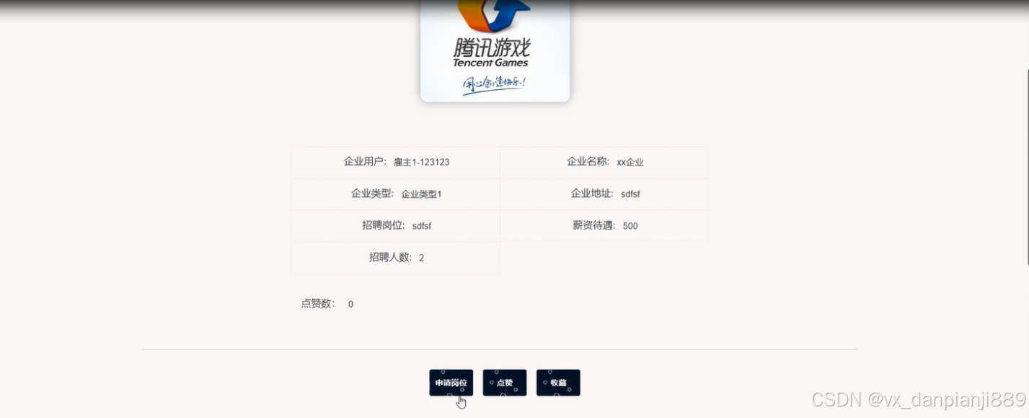Screen dimensions: 1029x418
Task: Select the 雇主1-123123 employer value
Action: tap(421, 163)
